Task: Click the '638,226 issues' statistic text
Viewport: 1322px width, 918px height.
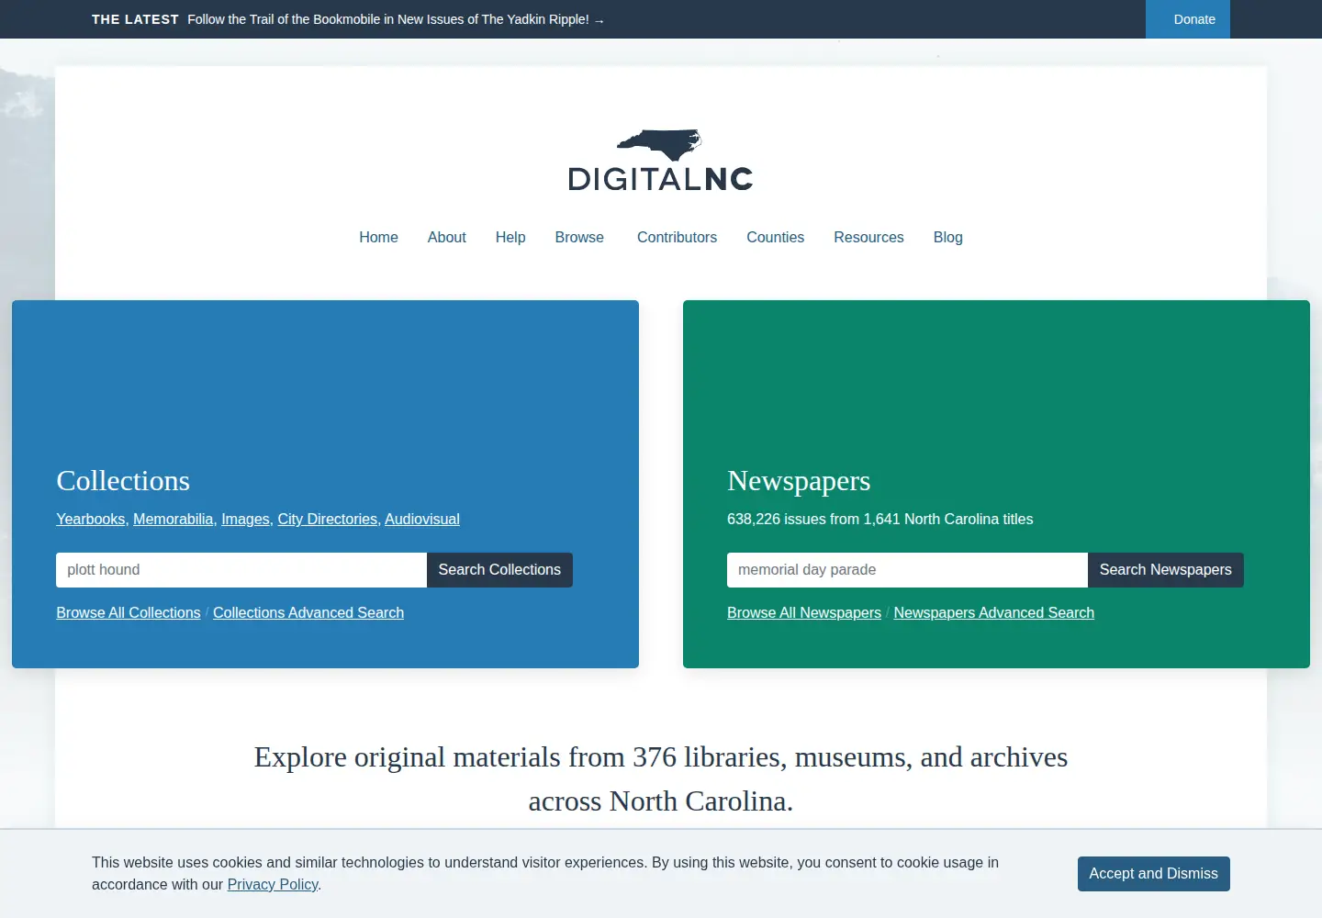Action: tap(879, 519)
